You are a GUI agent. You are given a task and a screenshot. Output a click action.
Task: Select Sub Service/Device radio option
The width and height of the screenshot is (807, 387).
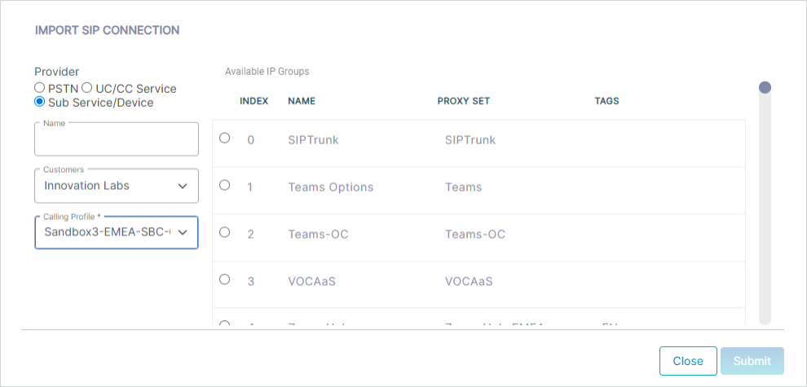[x=39, y=101]
